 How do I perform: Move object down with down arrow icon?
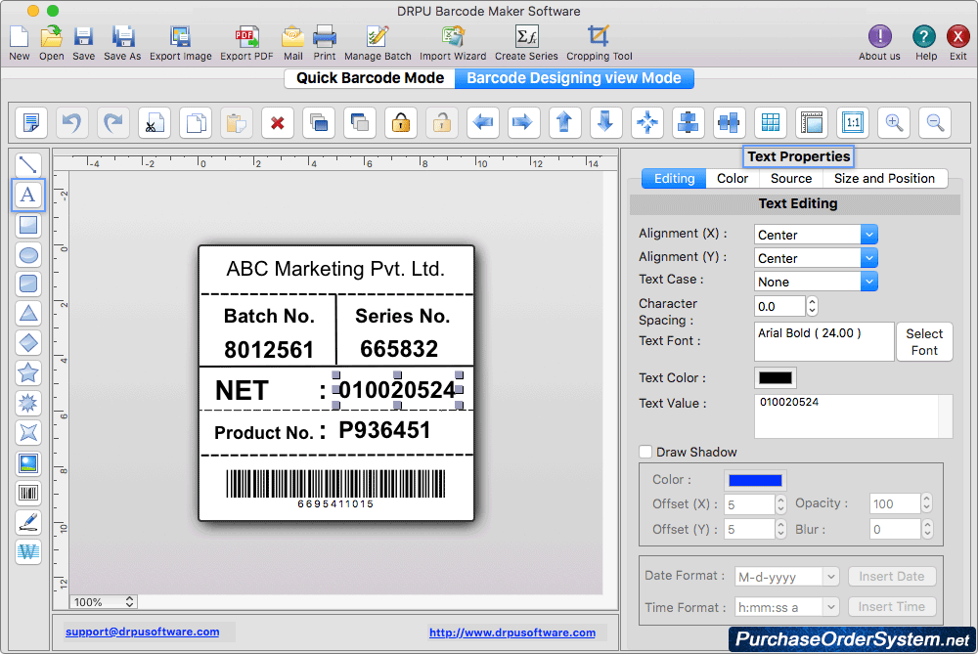(605, 122)
